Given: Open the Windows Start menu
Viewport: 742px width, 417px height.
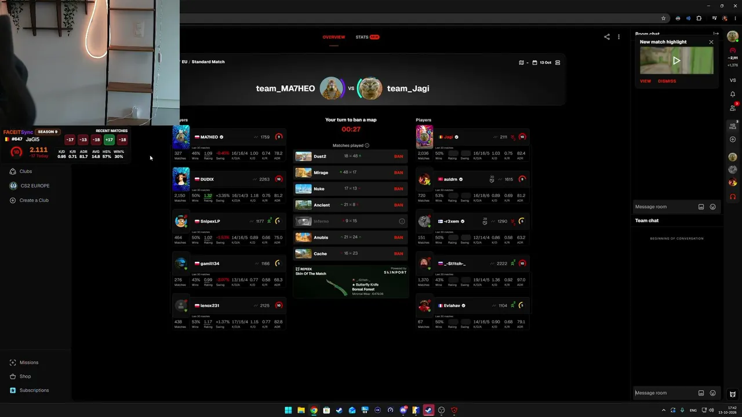Looking at the screenshot, I should click(x=288, y=410).
